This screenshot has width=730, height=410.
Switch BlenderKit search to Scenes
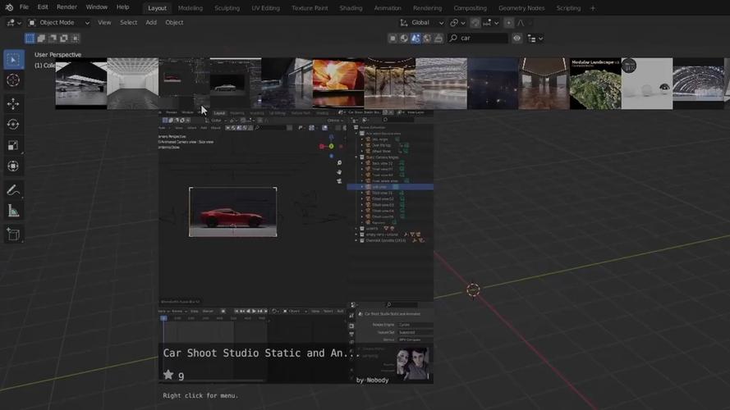(416, 38)
